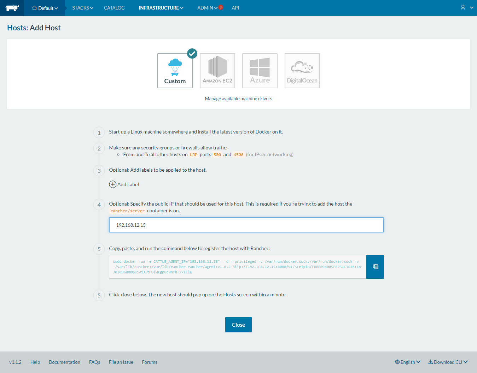The image size is (477, 373).
Task: Expand the STACKS menu
Action: [x=83, y=8]
